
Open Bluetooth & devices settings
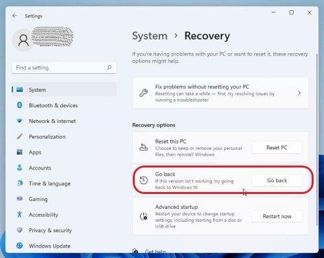pyautogui.click(x=64, y=105)
